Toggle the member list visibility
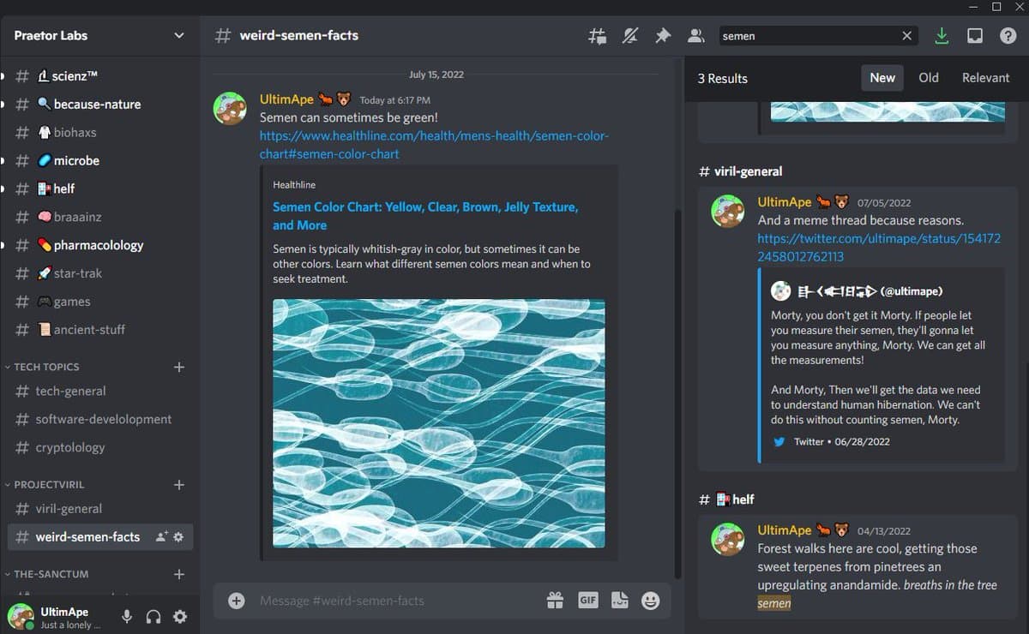This screenshot has height=634, width=1029. coord(695,36)
